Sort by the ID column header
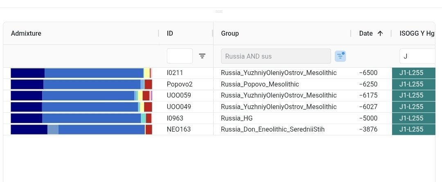Viewport: 442px width, 182px height. pos(170,33)
